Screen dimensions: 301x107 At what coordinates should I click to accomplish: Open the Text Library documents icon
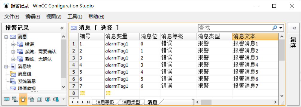(39, 99)
